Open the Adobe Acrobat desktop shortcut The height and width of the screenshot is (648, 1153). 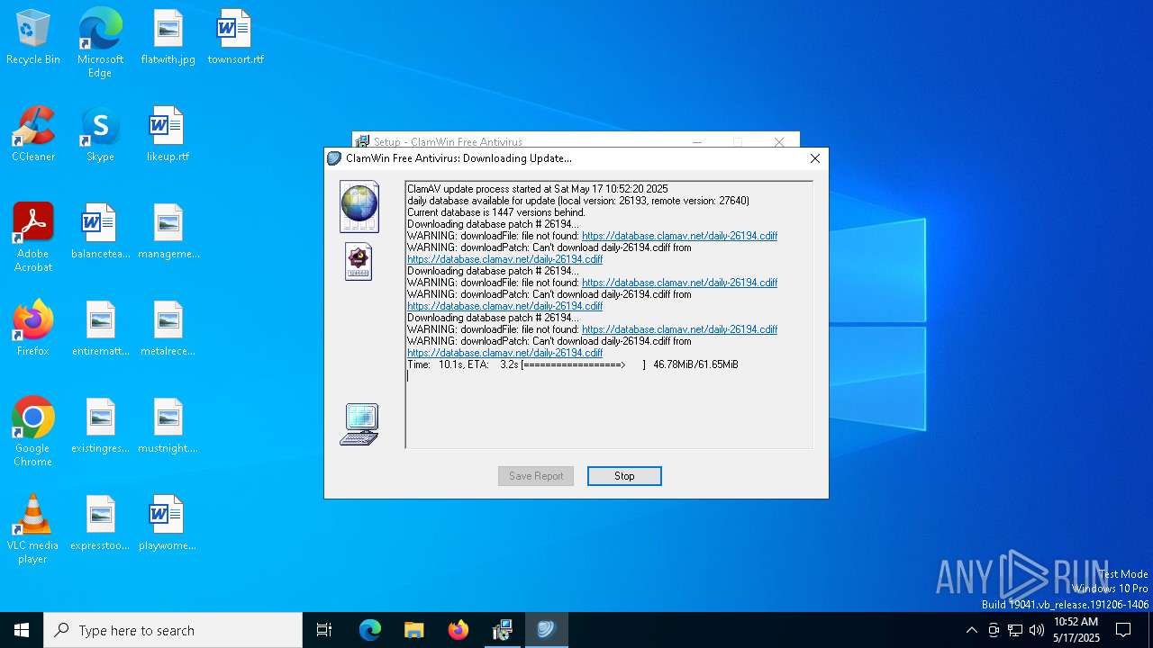[x=33, y=237]
